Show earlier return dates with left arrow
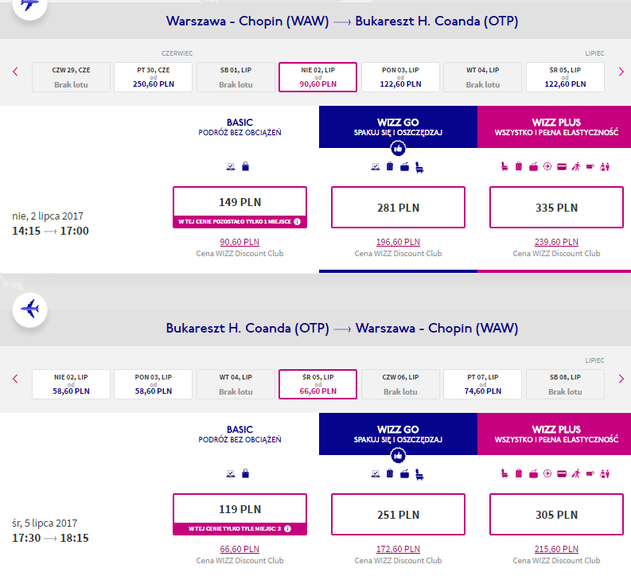 click(15, 379)
